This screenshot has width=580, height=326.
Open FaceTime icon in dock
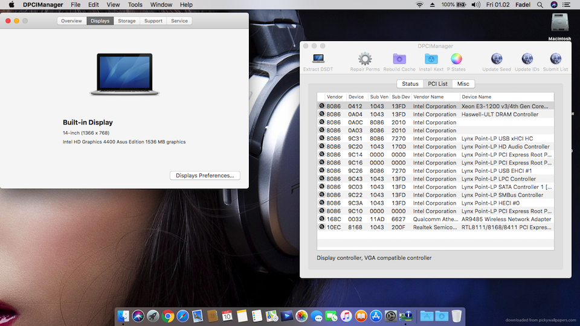tap(331, 316)
